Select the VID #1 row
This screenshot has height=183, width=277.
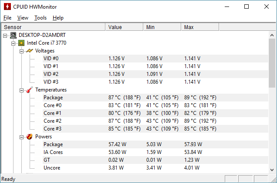tap(155, 66)
